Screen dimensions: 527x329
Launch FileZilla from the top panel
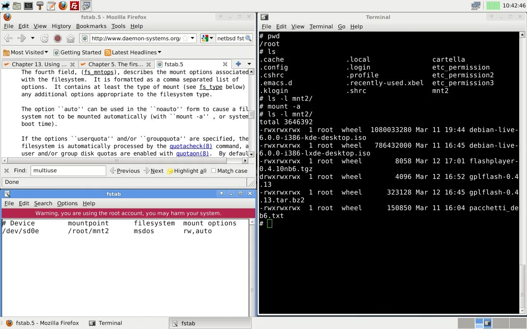(x=75, y=6)
